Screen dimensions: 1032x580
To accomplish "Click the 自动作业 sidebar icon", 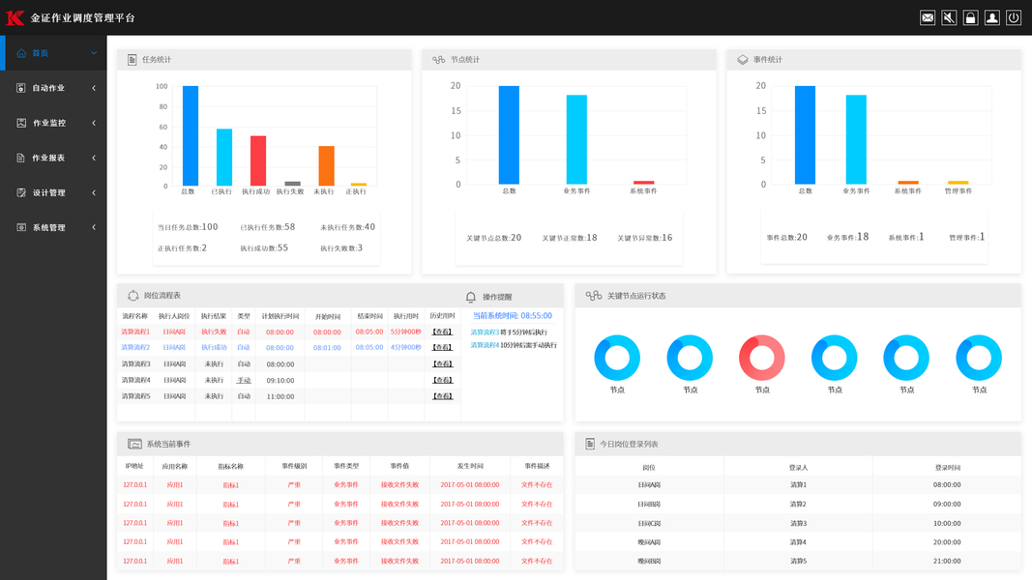I will pos(21,88).
